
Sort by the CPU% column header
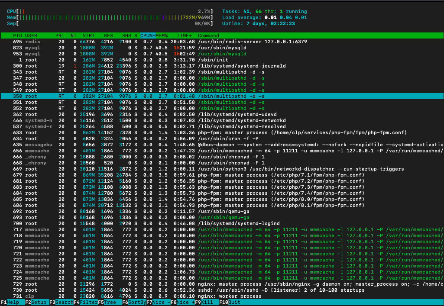pos(148,35)
